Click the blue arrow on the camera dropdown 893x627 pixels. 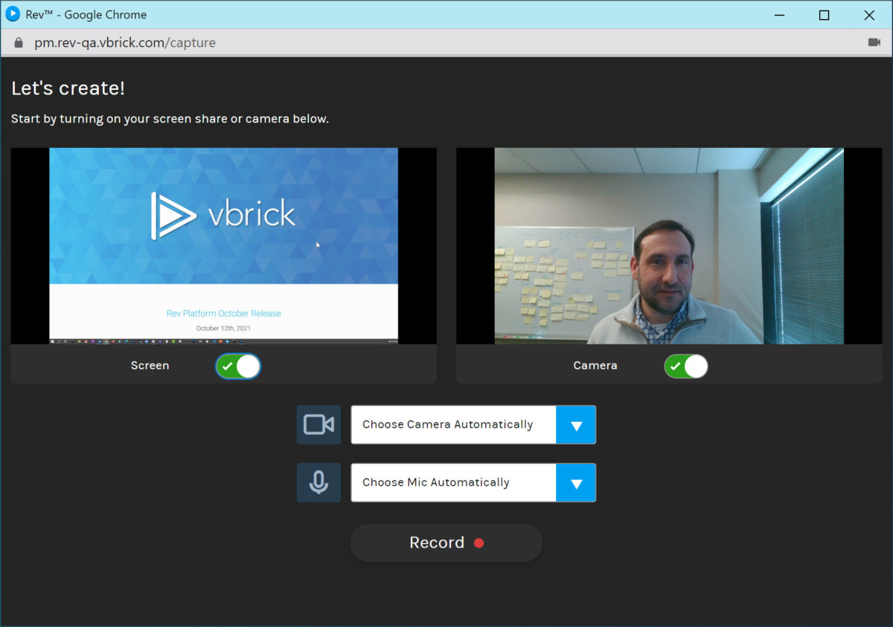point(577,425)
